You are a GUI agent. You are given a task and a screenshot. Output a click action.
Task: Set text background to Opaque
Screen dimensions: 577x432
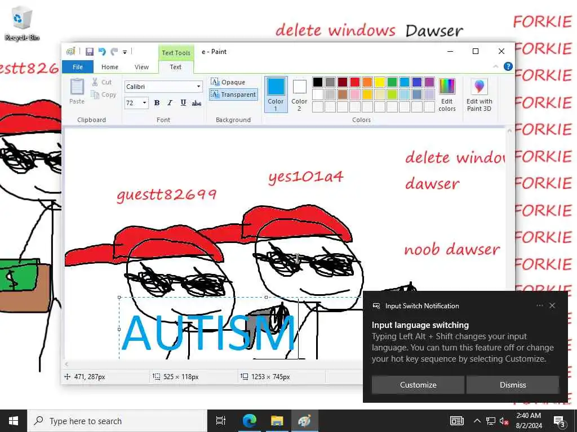228,82
